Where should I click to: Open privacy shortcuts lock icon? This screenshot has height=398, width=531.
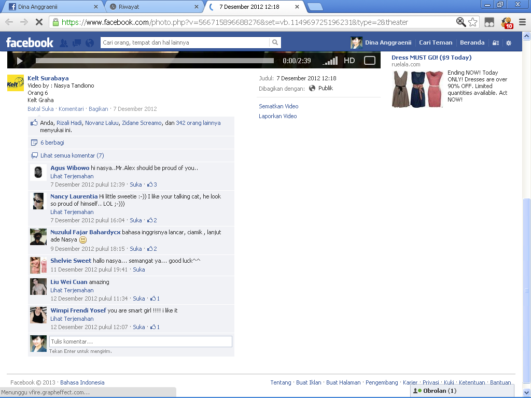point(496,43)
